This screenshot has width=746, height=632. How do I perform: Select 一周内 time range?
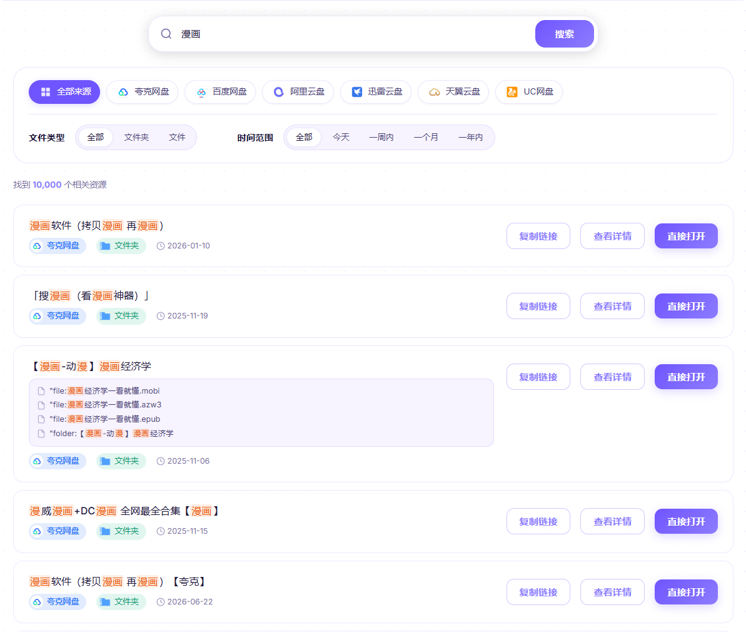[381, 138]
